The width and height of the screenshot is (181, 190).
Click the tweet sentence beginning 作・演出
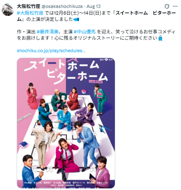[x=96, y=35]
